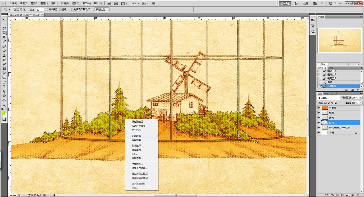Open the blend mode 正片叠底 dropdown
Screen dimensions: 364x197
[329, 98]
